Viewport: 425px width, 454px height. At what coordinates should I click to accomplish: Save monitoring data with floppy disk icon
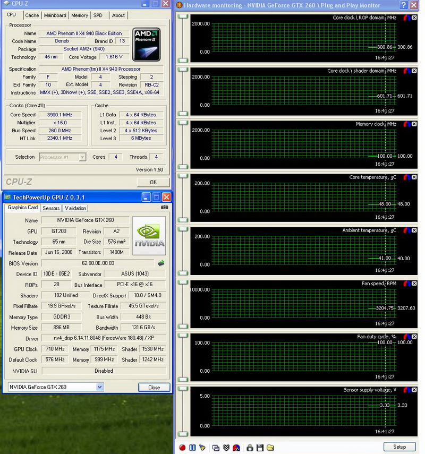[260, 448]
